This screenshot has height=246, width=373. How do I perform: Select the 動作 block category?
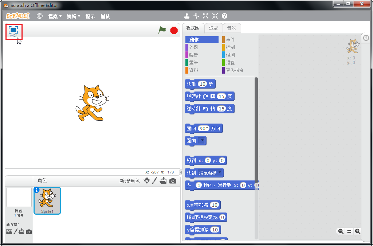[202, 40]
